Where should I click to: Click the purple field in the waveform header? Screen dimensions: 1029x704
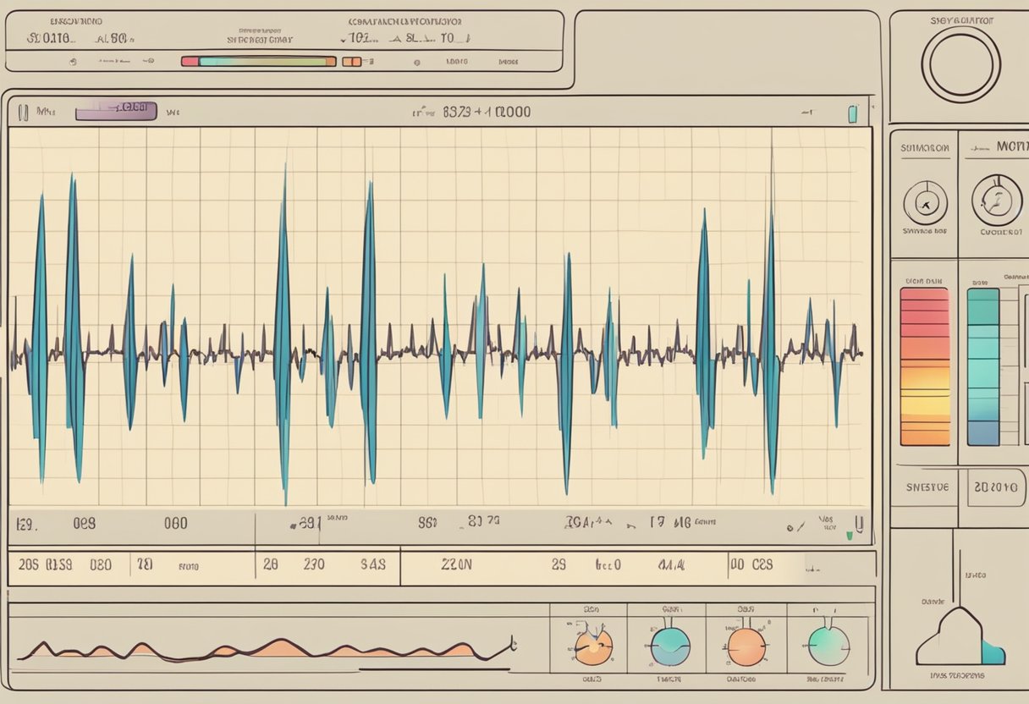116,111
